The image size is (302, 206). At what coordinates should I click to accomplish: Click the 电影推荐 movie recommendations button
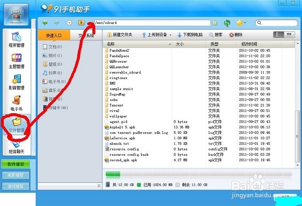pos(16,175)
